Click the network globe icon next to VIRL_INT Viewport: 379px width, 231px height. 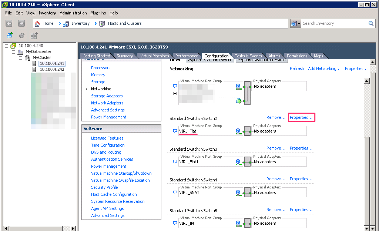pyautogui.click(x=238, y=223)
